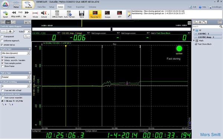The image size is (223, 139).
Task: Click the DEWESoft logo application button
Action: [x=5, y=4]
